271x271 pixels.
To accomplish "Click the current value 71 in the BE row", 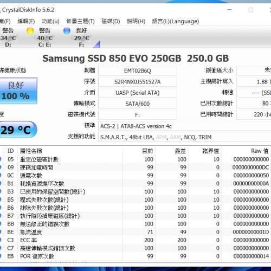I will (150, 232).
